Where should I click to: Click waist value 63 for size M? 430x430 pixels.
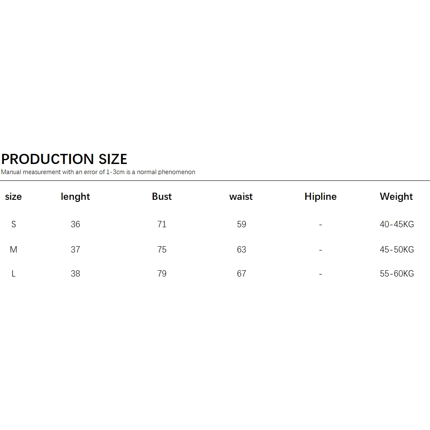tap(242, 250)
